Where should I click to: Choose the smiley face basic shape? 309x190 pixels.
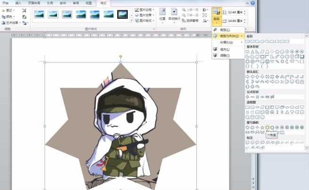[x=267, y=61]
